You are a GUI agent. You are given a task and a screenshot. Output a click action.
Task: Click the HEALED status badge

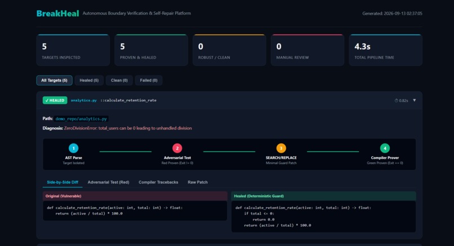click(x=55, y=100)
